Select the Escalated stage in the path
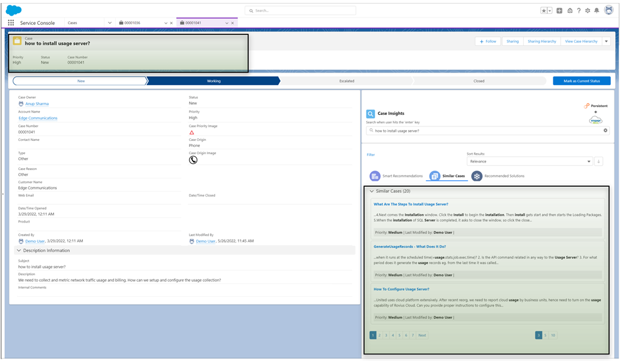620x361 pixels. [x=347, y=81]
